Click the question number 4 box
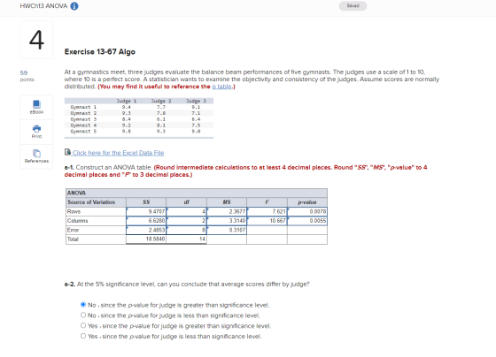The width and height of the screenshot is (496, 357). (x=36, y=40)
